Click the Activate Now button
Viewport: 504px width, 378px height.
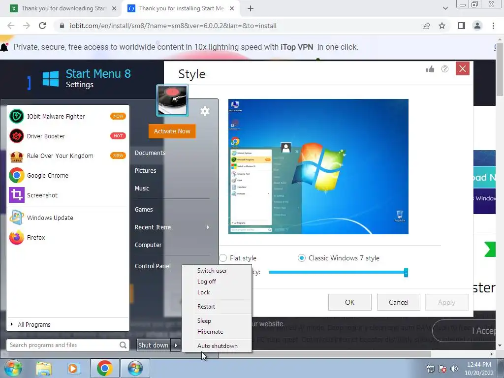pos(172,131)
